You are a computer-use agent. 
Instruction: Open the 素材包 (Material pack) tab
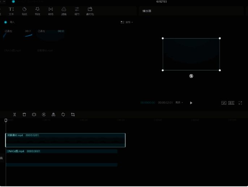pyautogui.click(x=90, y=10)
